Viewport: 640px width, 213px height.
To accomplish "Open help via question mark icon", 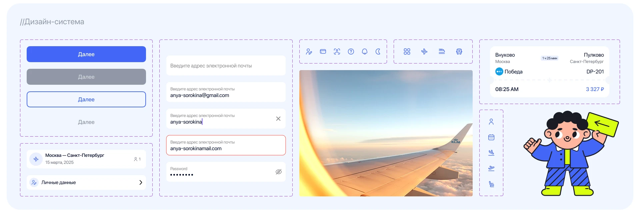I will [351, 52].
